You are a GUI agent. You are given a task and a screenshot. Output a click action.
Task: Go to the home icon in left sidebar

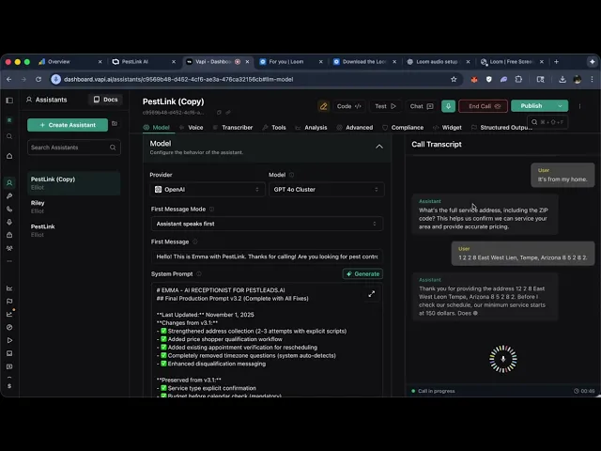click(x=9, y=156)
